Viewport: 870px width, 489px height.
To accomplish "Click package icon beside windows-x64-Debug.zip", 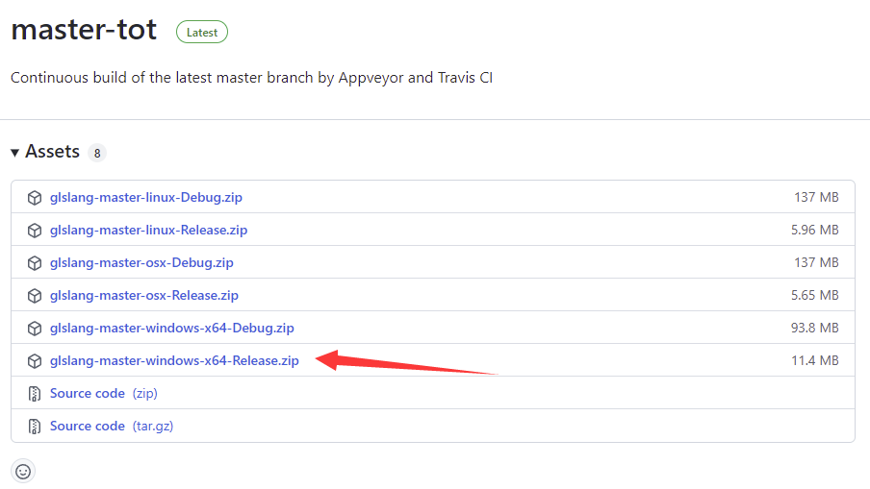I will (35, 329).
